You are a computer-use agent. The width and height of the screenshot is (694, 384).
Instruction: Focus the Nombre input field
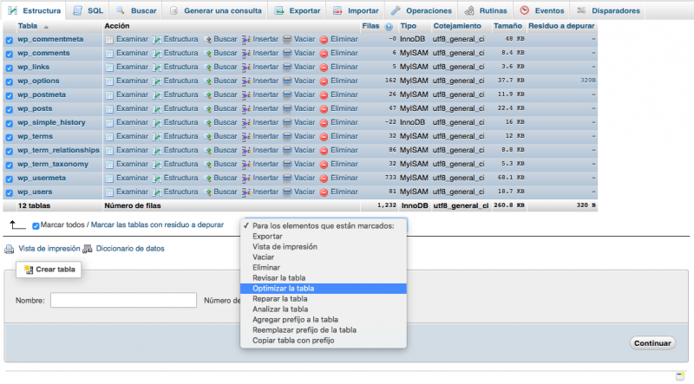coord(123,301)
